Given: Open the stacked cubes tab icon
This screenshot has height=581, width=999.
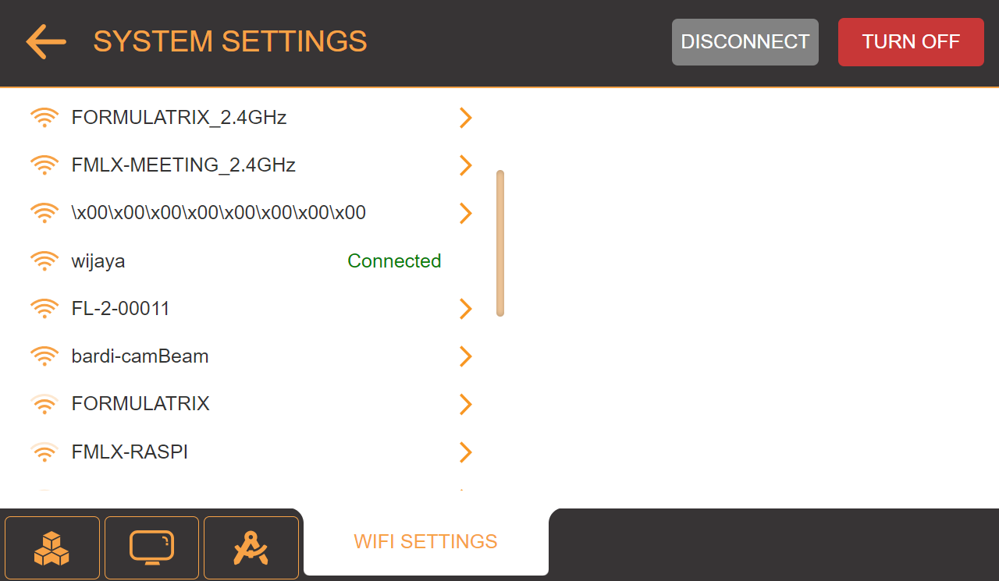Looking at the screenshot, I should click(52, 547).
